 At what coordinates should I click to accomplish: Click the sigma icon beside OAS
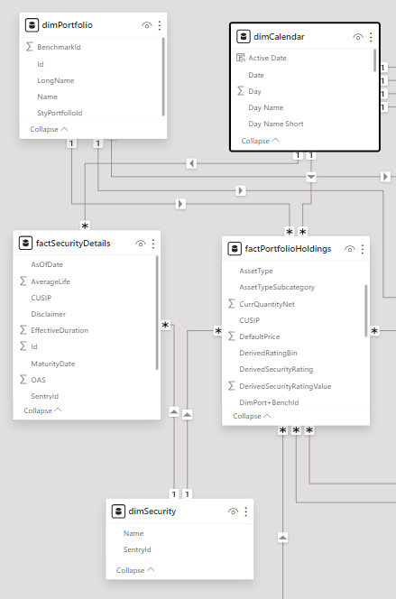tap(23, 380)
